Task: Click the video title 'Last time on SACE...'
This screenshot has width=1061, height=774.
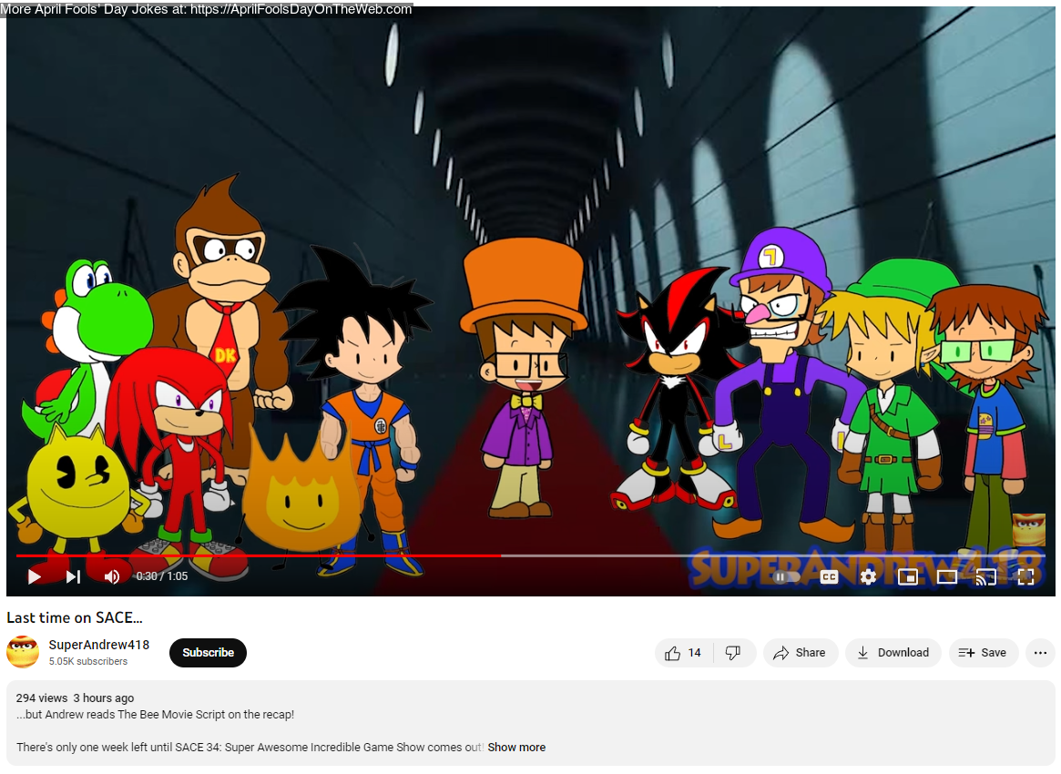Action: click(75, 617)
